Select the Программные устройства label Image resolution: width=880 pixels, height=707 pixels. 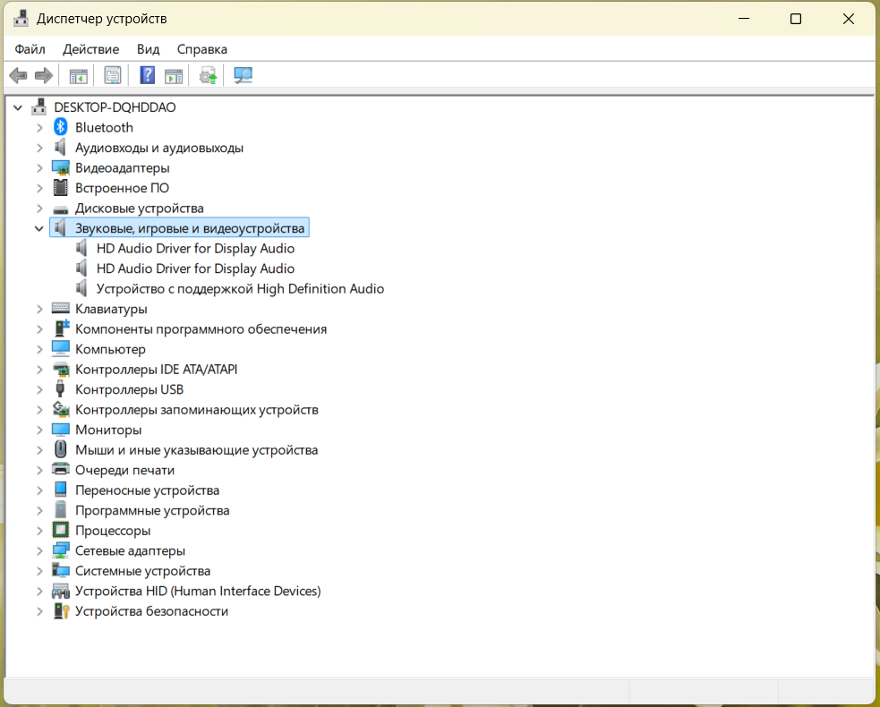point(152,510)
